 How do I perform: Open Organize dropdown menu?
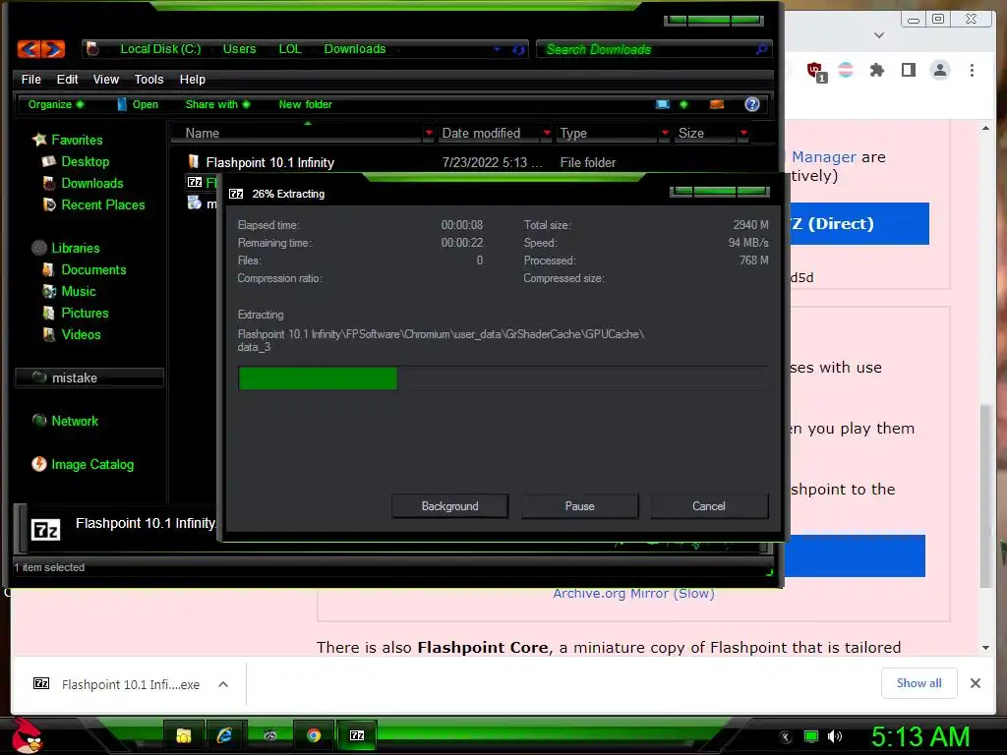(55, 104)
